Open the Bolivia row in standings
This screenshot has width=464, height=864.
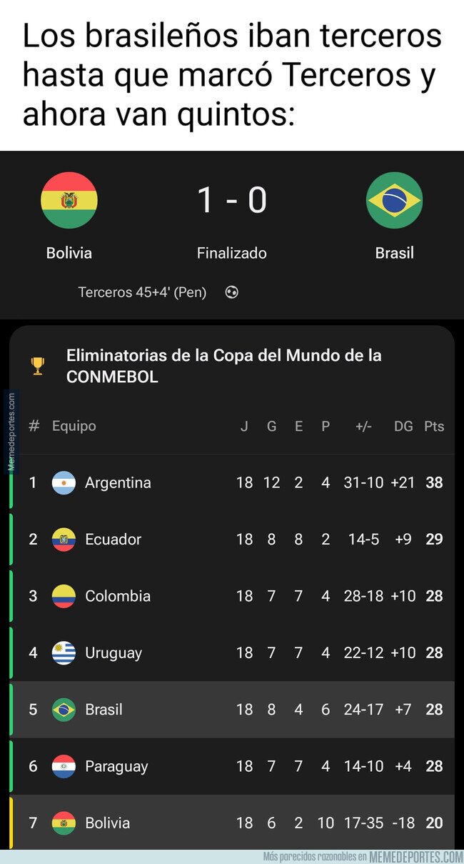click(x=232, y=823)
